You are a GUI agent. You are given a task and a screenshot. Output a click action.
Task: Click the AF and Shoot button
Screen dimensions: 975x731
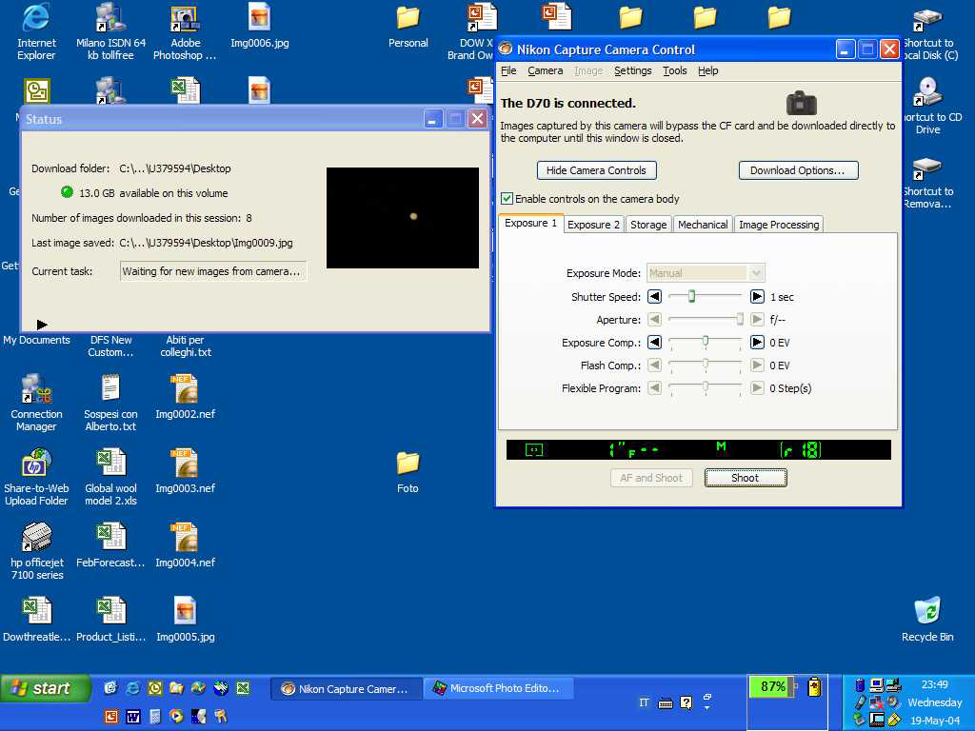651,478
